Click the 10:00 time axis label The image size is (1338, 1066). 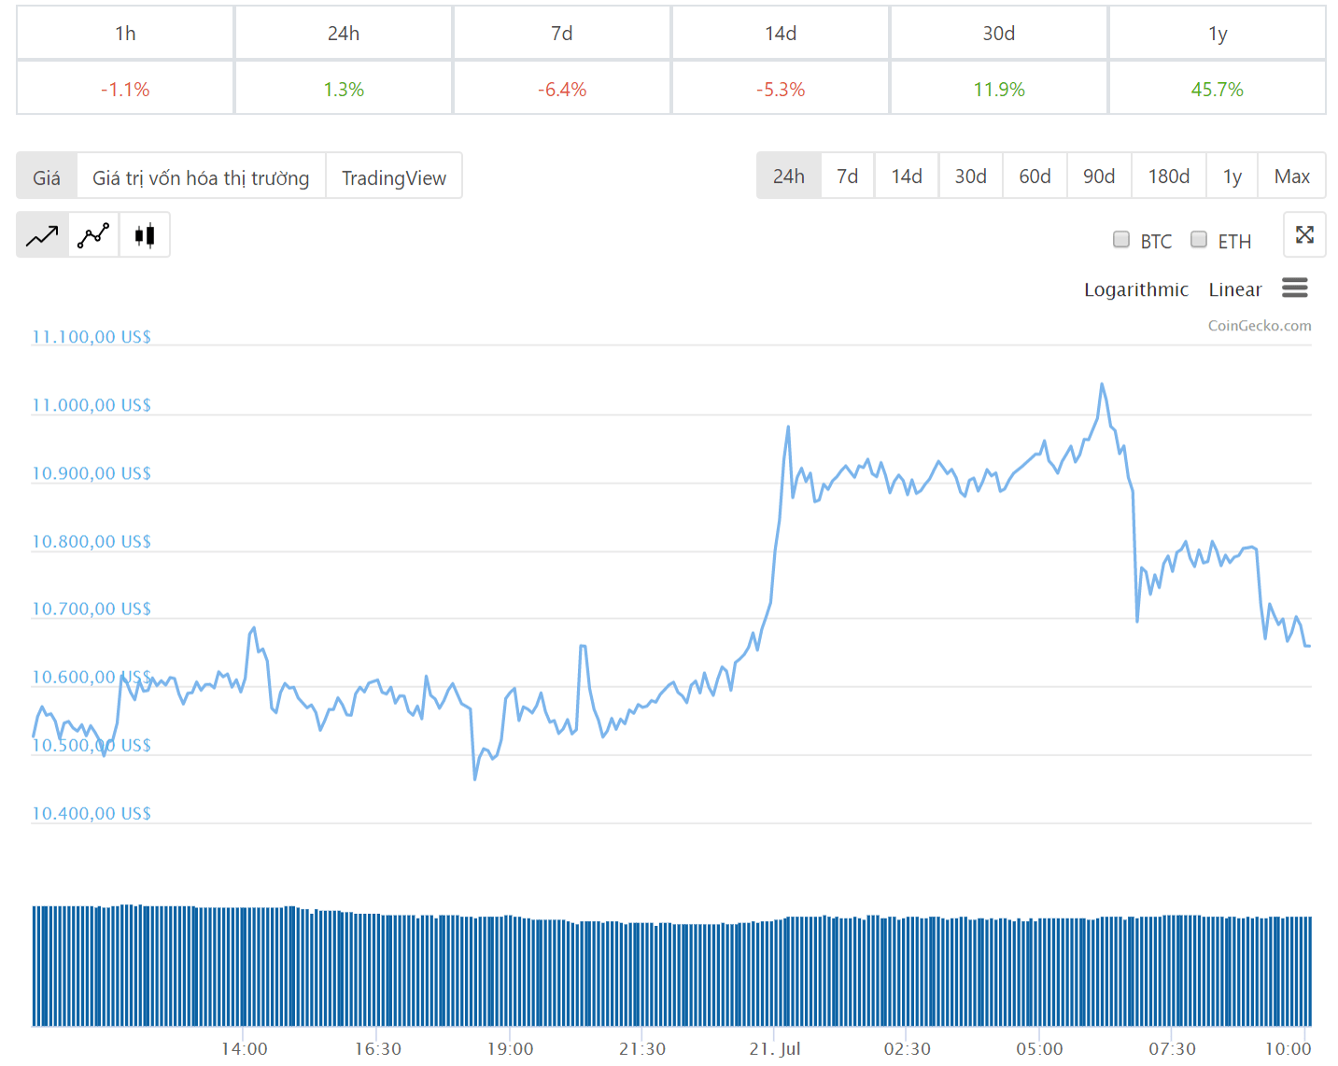(1288, 1048)
